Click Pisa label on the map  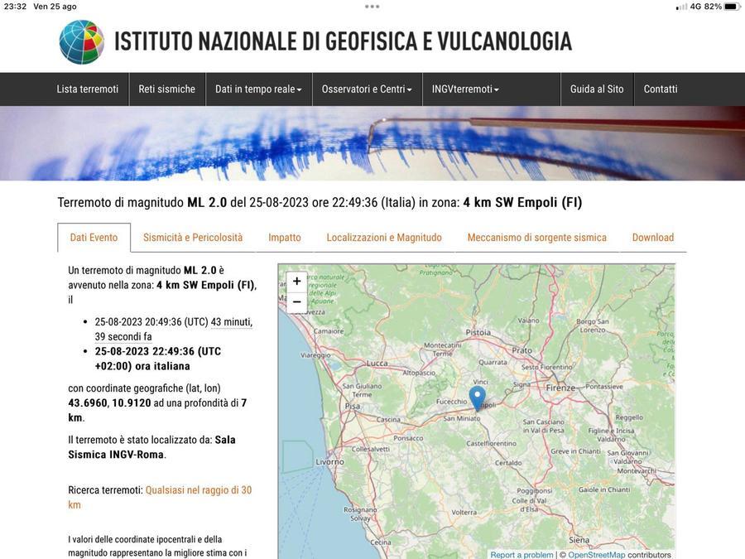point(352,406)
